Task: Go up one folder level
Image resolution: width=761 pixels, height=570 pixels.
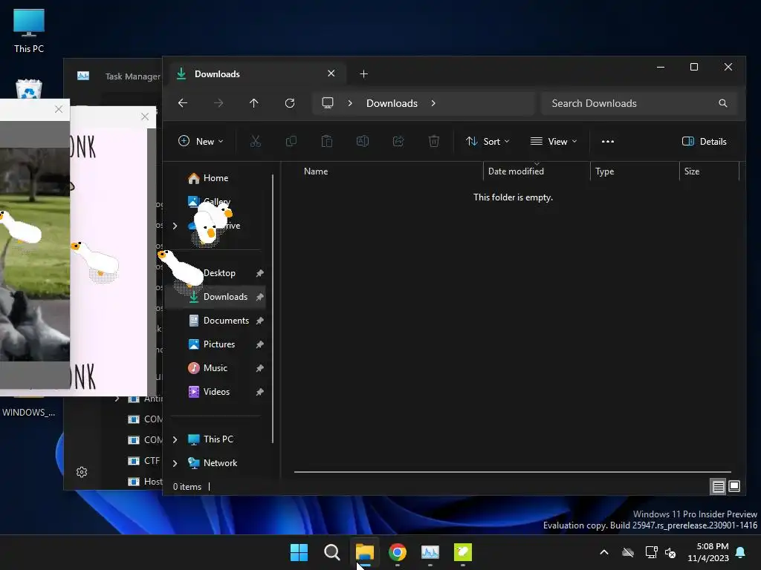Action: coord(254,102)
